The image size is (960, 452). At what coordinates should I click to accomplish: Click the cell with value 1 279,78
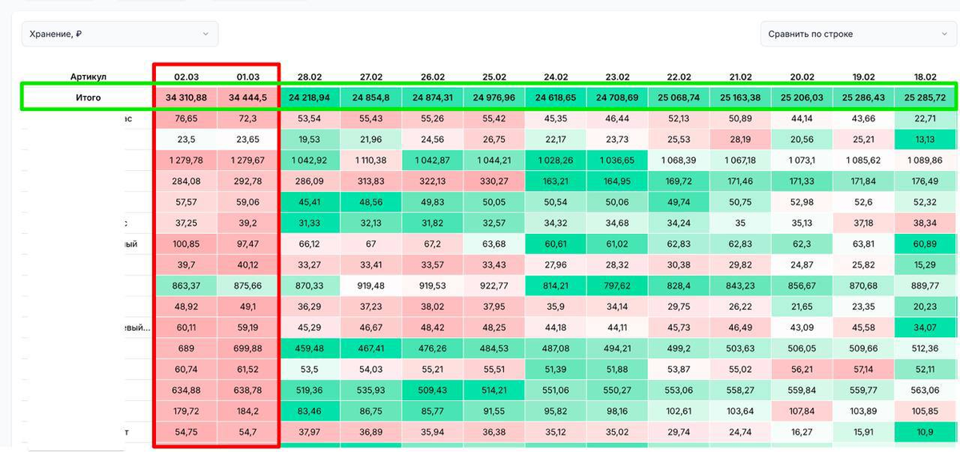[x=186, y=160]
